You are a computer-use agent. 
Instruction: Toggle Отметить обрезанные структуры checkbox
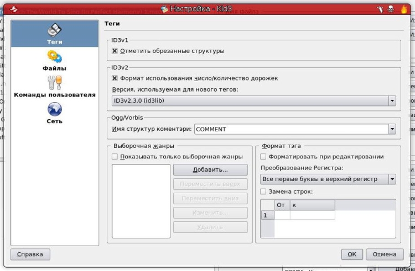115,51
